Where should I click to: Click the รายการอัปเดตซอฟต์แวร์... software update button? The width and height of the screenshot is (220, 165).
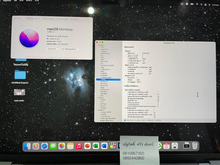pos(69,49)
